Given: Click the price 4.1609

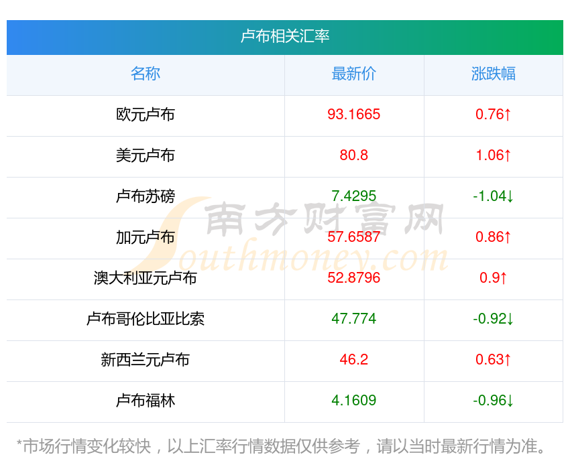Looking at the screenshot, I should pyautogui.click(x=353, y=401).
